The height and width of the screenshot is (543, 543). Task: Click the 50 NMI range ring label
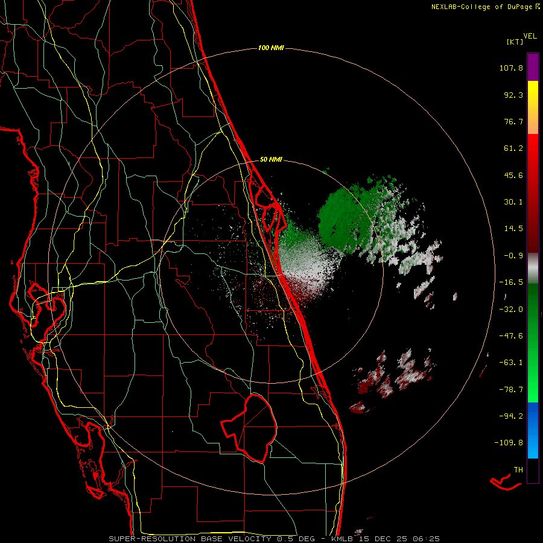point(271,160)
